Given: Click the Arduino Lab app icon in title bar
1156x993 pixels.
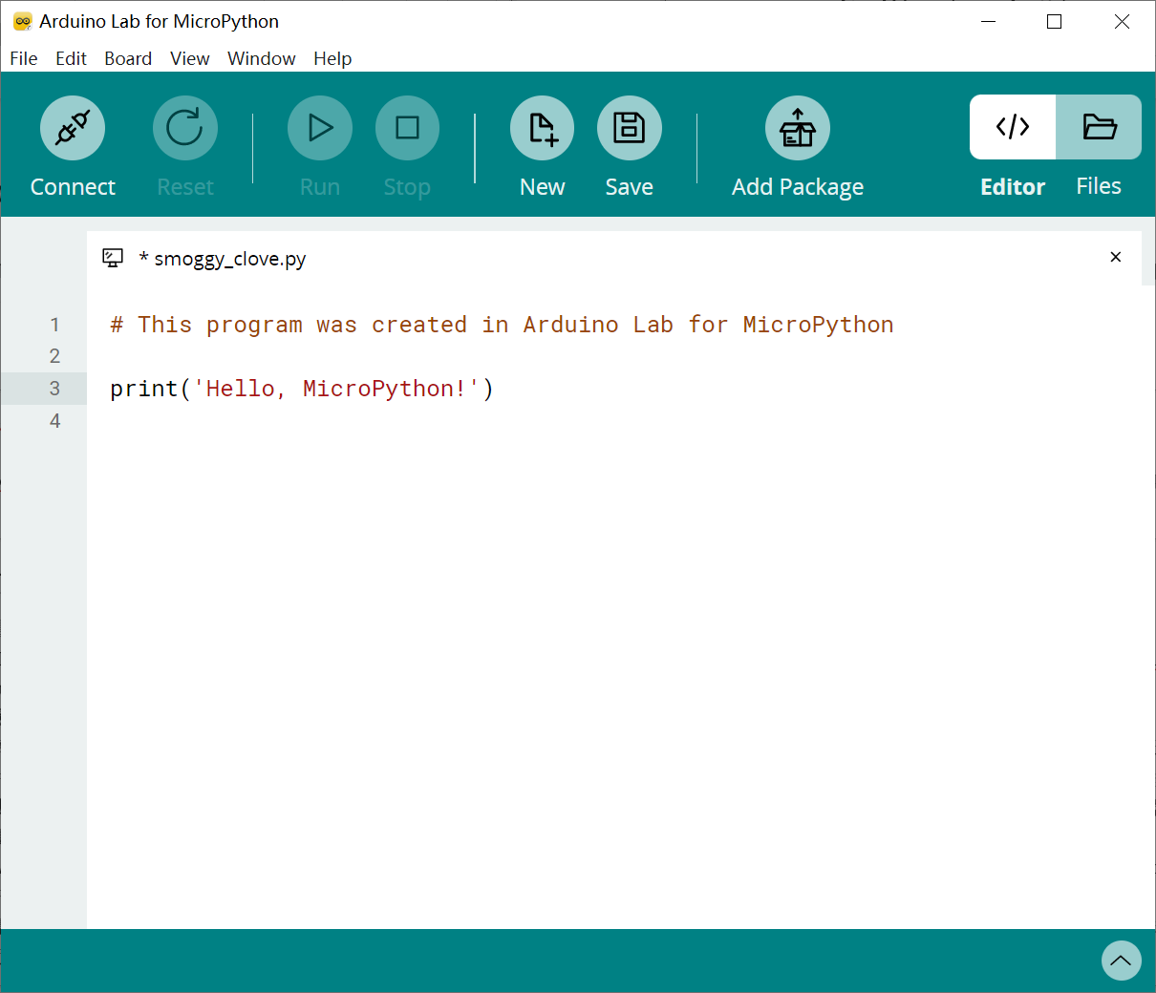Looking at the screenshot, I should pos(22,21).
